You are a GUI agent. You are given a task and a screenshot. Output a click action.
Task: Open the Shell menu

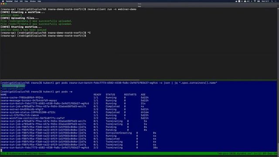click(x=16, y=1)
